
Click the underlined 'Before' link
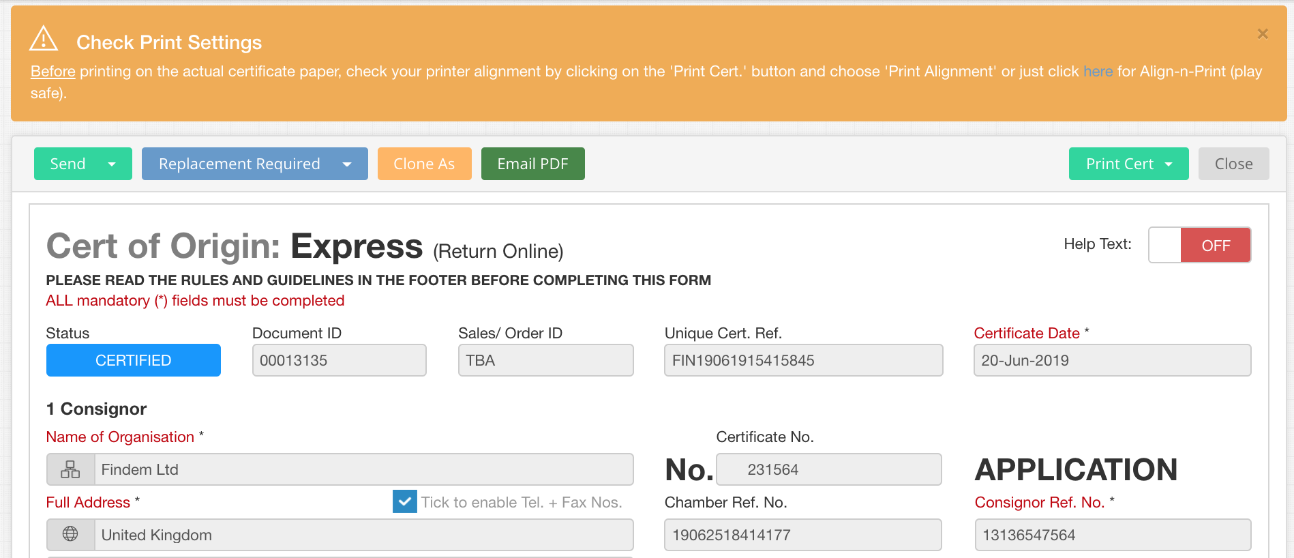(x=52, y=72)
